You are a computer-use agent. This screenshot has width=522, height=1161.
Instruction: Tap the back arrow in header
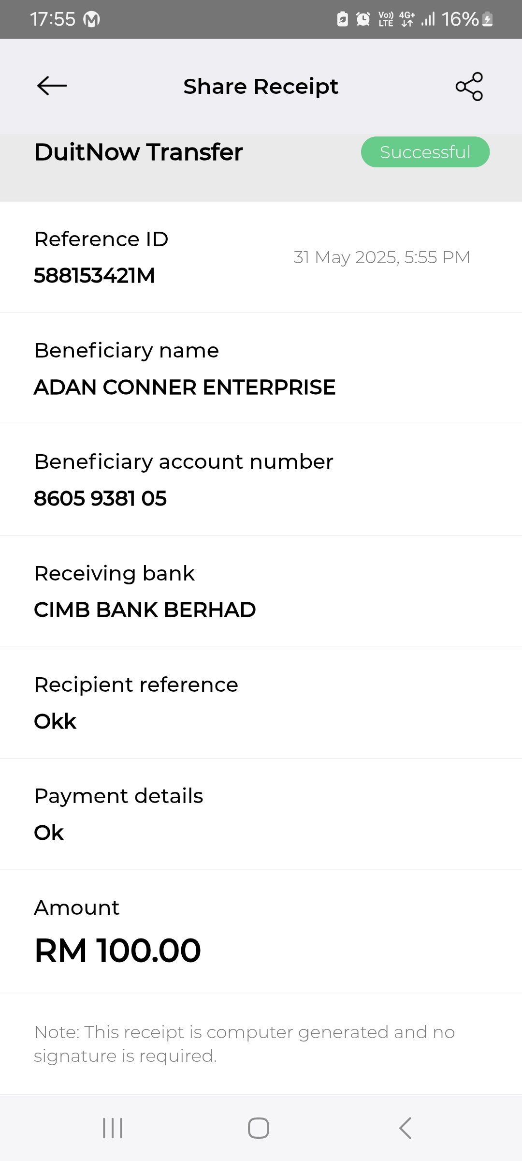coord(52,86)
